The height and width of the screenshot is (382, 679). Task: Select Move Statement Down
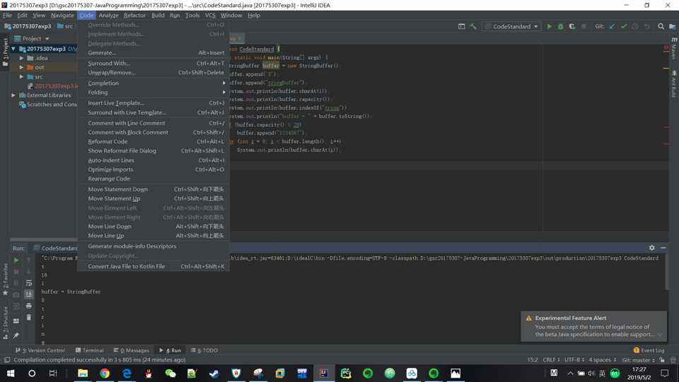click(153, 190)
